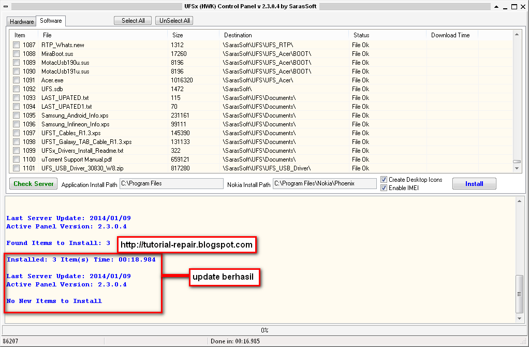Check the box for MotacUsb190u.sus
This screenshot has width=529, height=347.
16,63
